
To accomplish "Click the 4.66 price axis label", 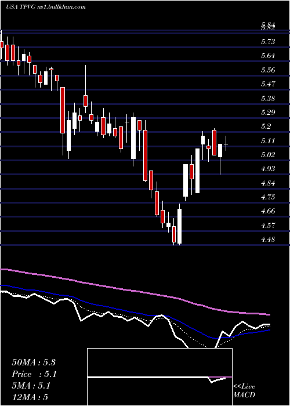I will tap(268, 211).
